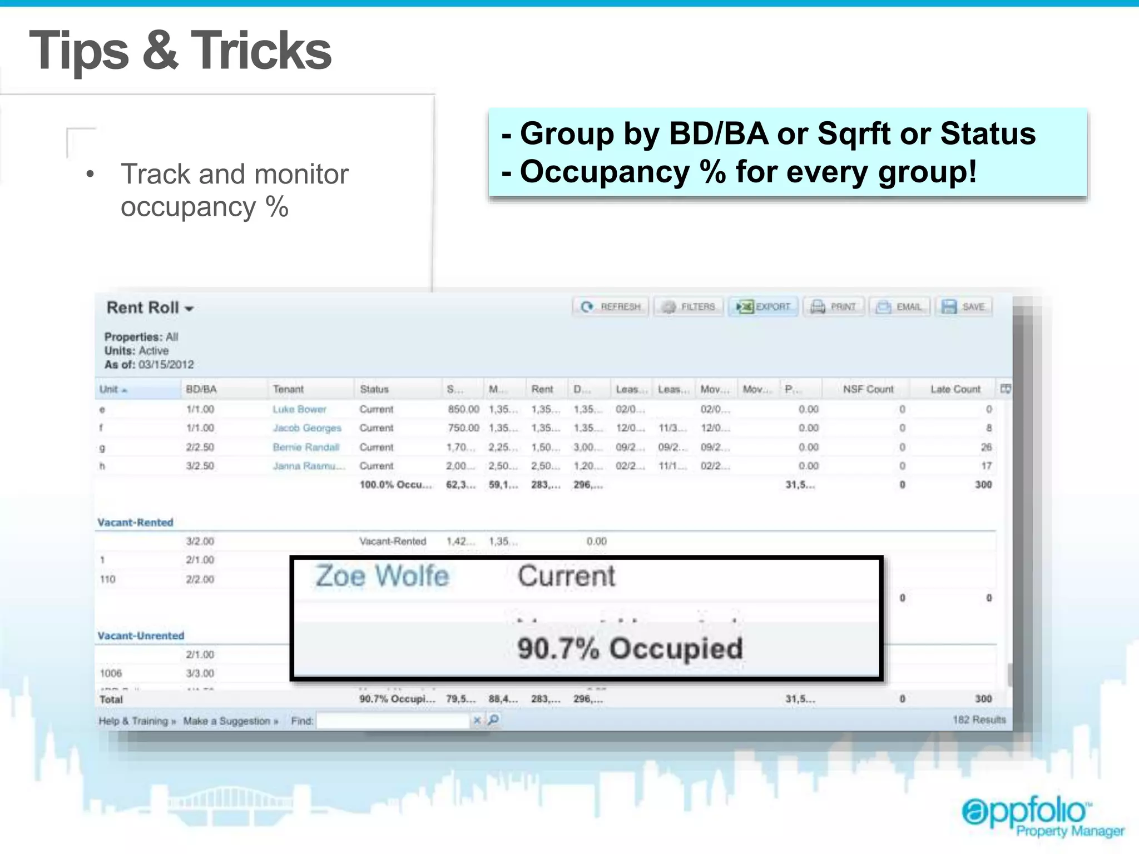Sort by the BD/BA column header
Viewport: 1139px width, 854px height.
click(x=224, y=389)
